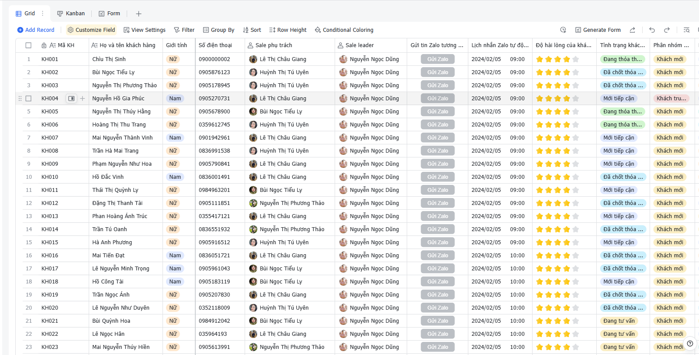The height and width of the screenshot is (355, 699).
Task: Undo the last action
Action: [652, 30]
